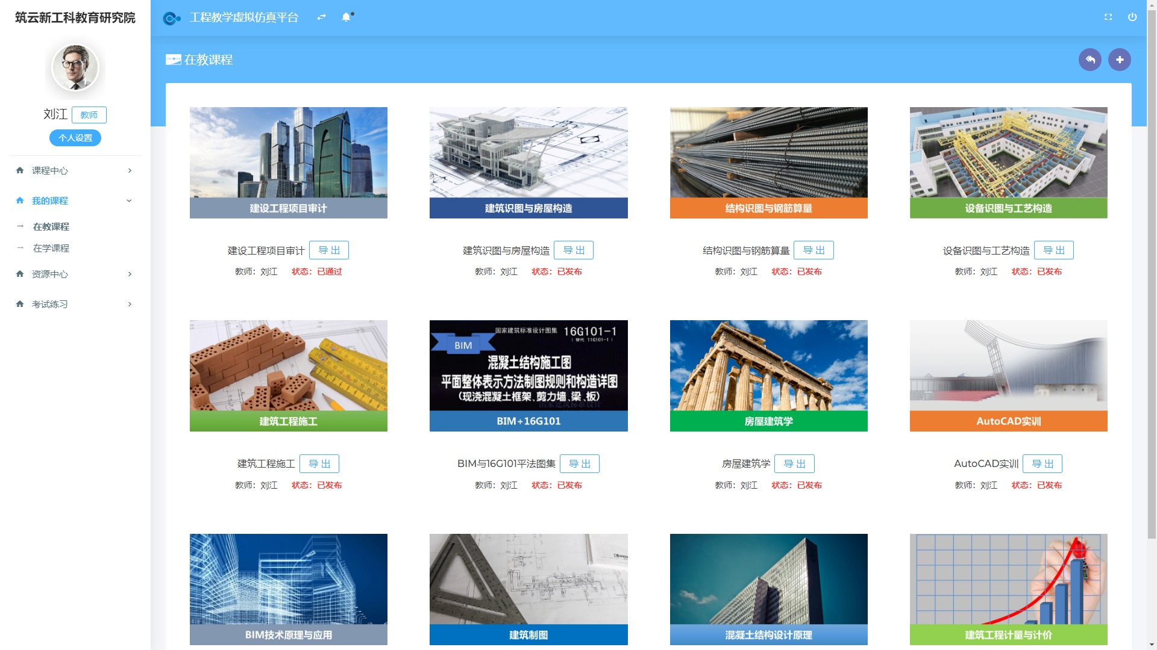
Task: Click the home icon beside 考试练习
Action: (x=20, y=304)
